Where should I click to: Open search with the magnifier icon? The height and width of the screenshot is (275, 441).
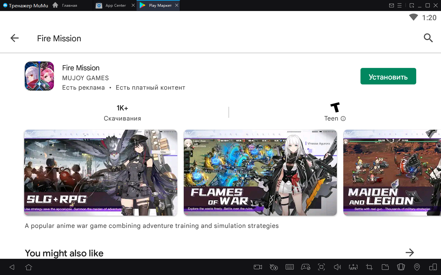pos(428,38)
